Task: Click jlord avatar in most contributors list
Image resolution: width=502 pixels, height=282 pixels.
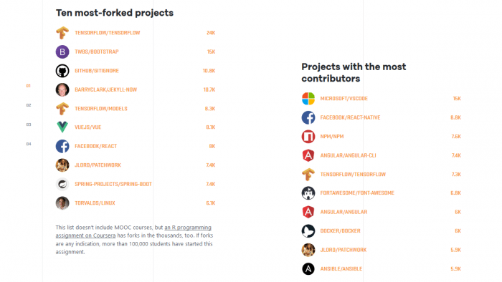Action: (308, 250)
